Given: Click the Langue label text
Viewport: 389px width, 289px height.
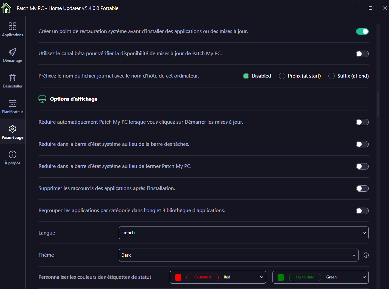Looking at the screenshot, I should coord(47,233).
